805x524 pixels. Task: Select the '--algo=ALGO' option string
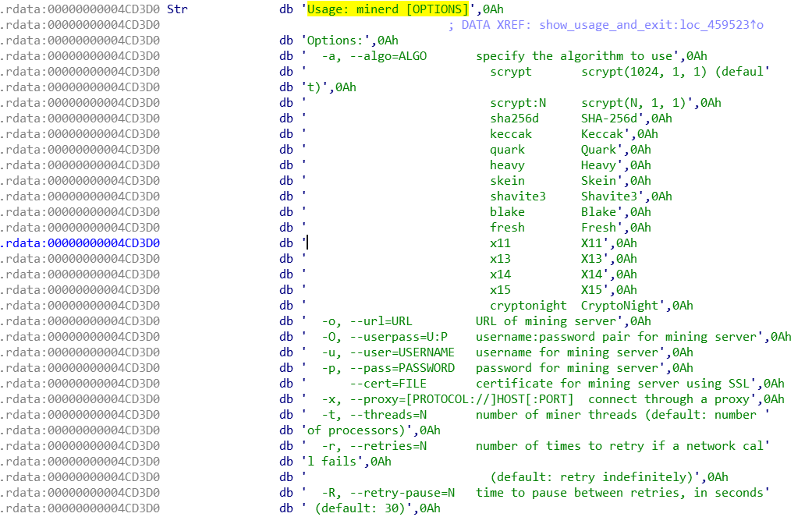point(389,56)
